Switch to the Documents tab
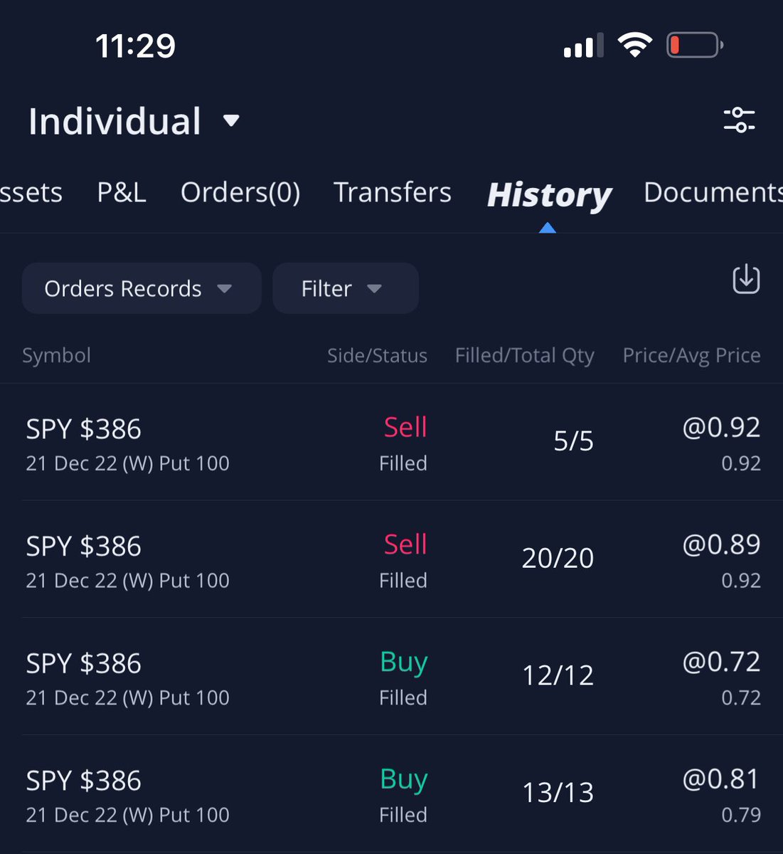Image resolution: width=783 pixels, height=854 pixels. click(x=713, y=192)
